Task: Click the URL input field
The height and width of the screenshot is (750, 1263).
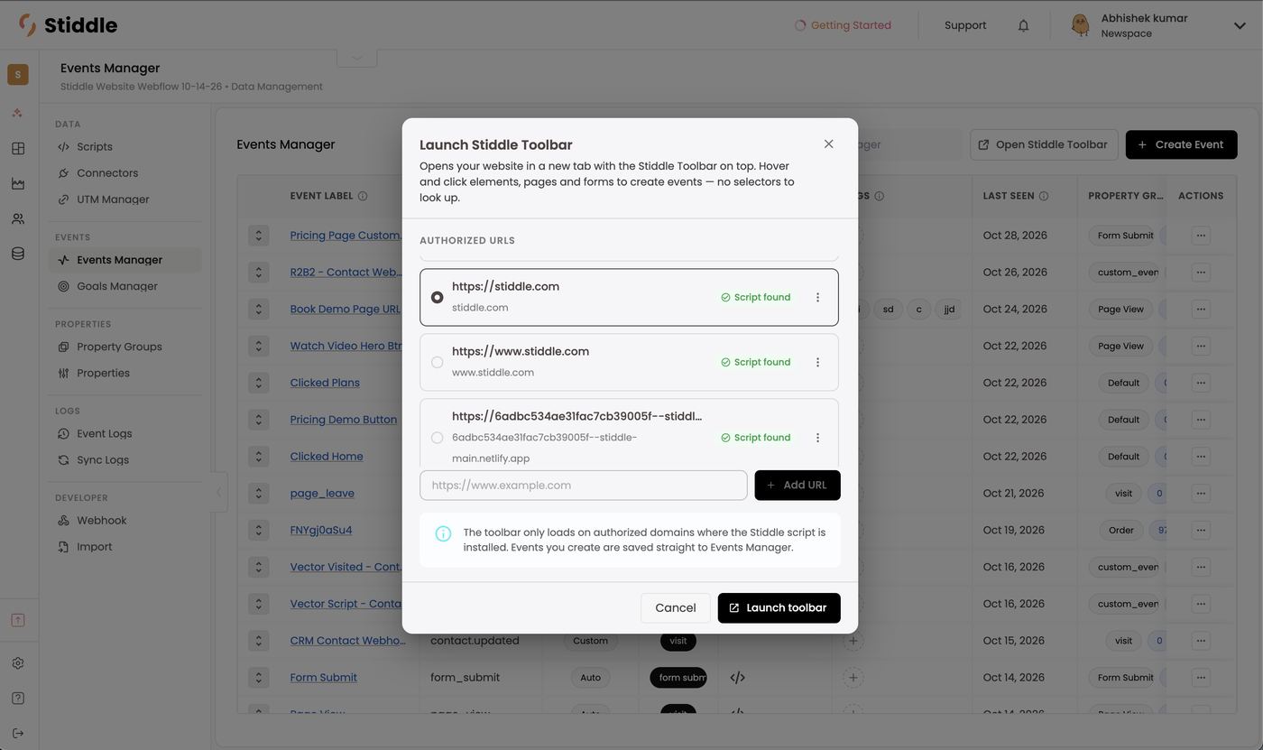Action: point(584,486)
